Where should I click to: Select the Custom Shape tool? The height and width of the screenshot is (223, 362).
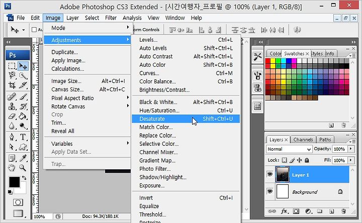(x=23, y=147)
